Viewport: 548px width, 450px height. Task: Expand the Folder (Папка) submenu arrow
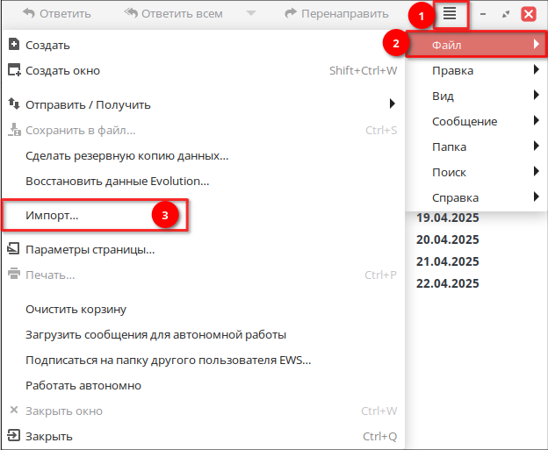pyautogui.click(x=537, y=146)
